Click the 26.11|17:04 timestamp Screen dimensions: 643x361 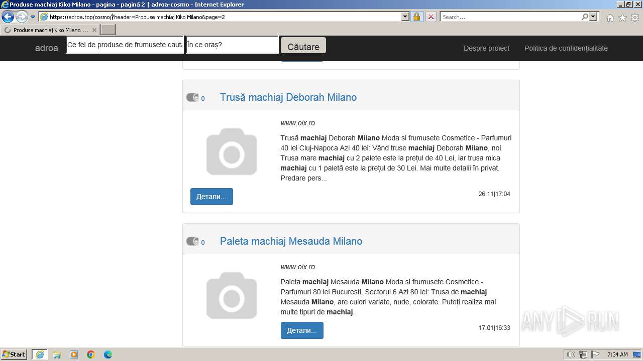[x=494, y=194]
